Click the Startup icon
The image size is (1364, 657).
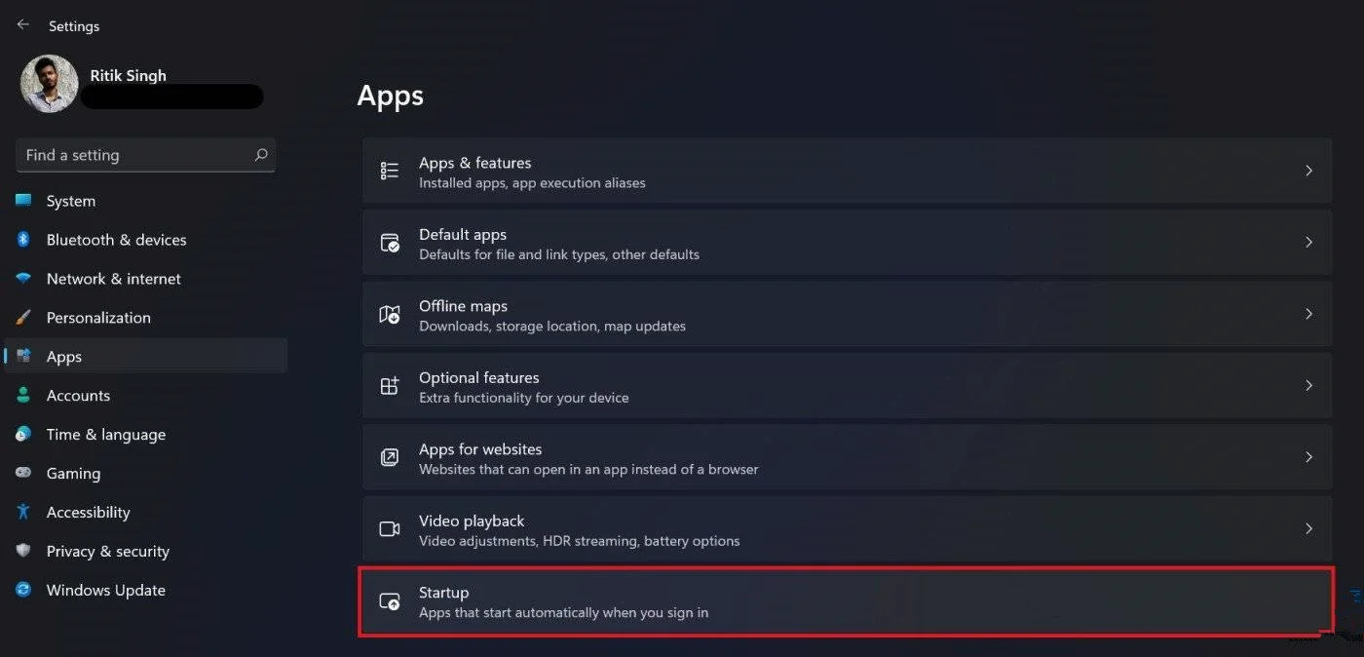[390, 601]
